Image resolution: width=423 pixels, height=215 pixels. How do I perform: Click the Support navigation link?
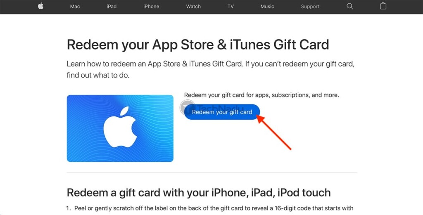[x=310, y=7]
